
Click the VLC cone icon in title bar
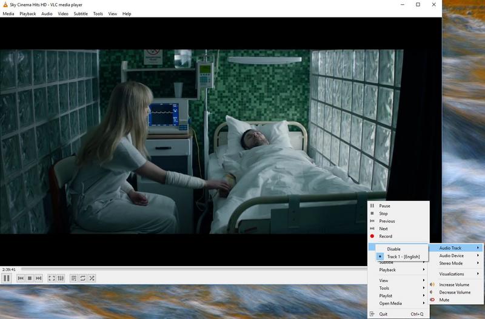point(5,5)
